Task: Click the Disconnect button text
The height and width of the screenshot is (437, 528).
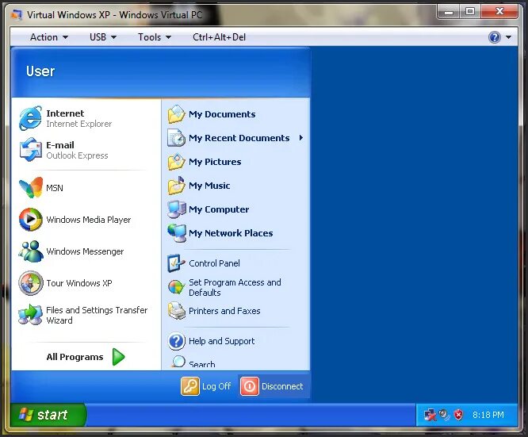Action: click(282, 386)
